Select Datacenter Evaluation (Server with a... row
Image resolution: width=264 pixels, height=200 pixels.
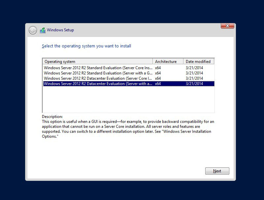[x=129, y=84]
